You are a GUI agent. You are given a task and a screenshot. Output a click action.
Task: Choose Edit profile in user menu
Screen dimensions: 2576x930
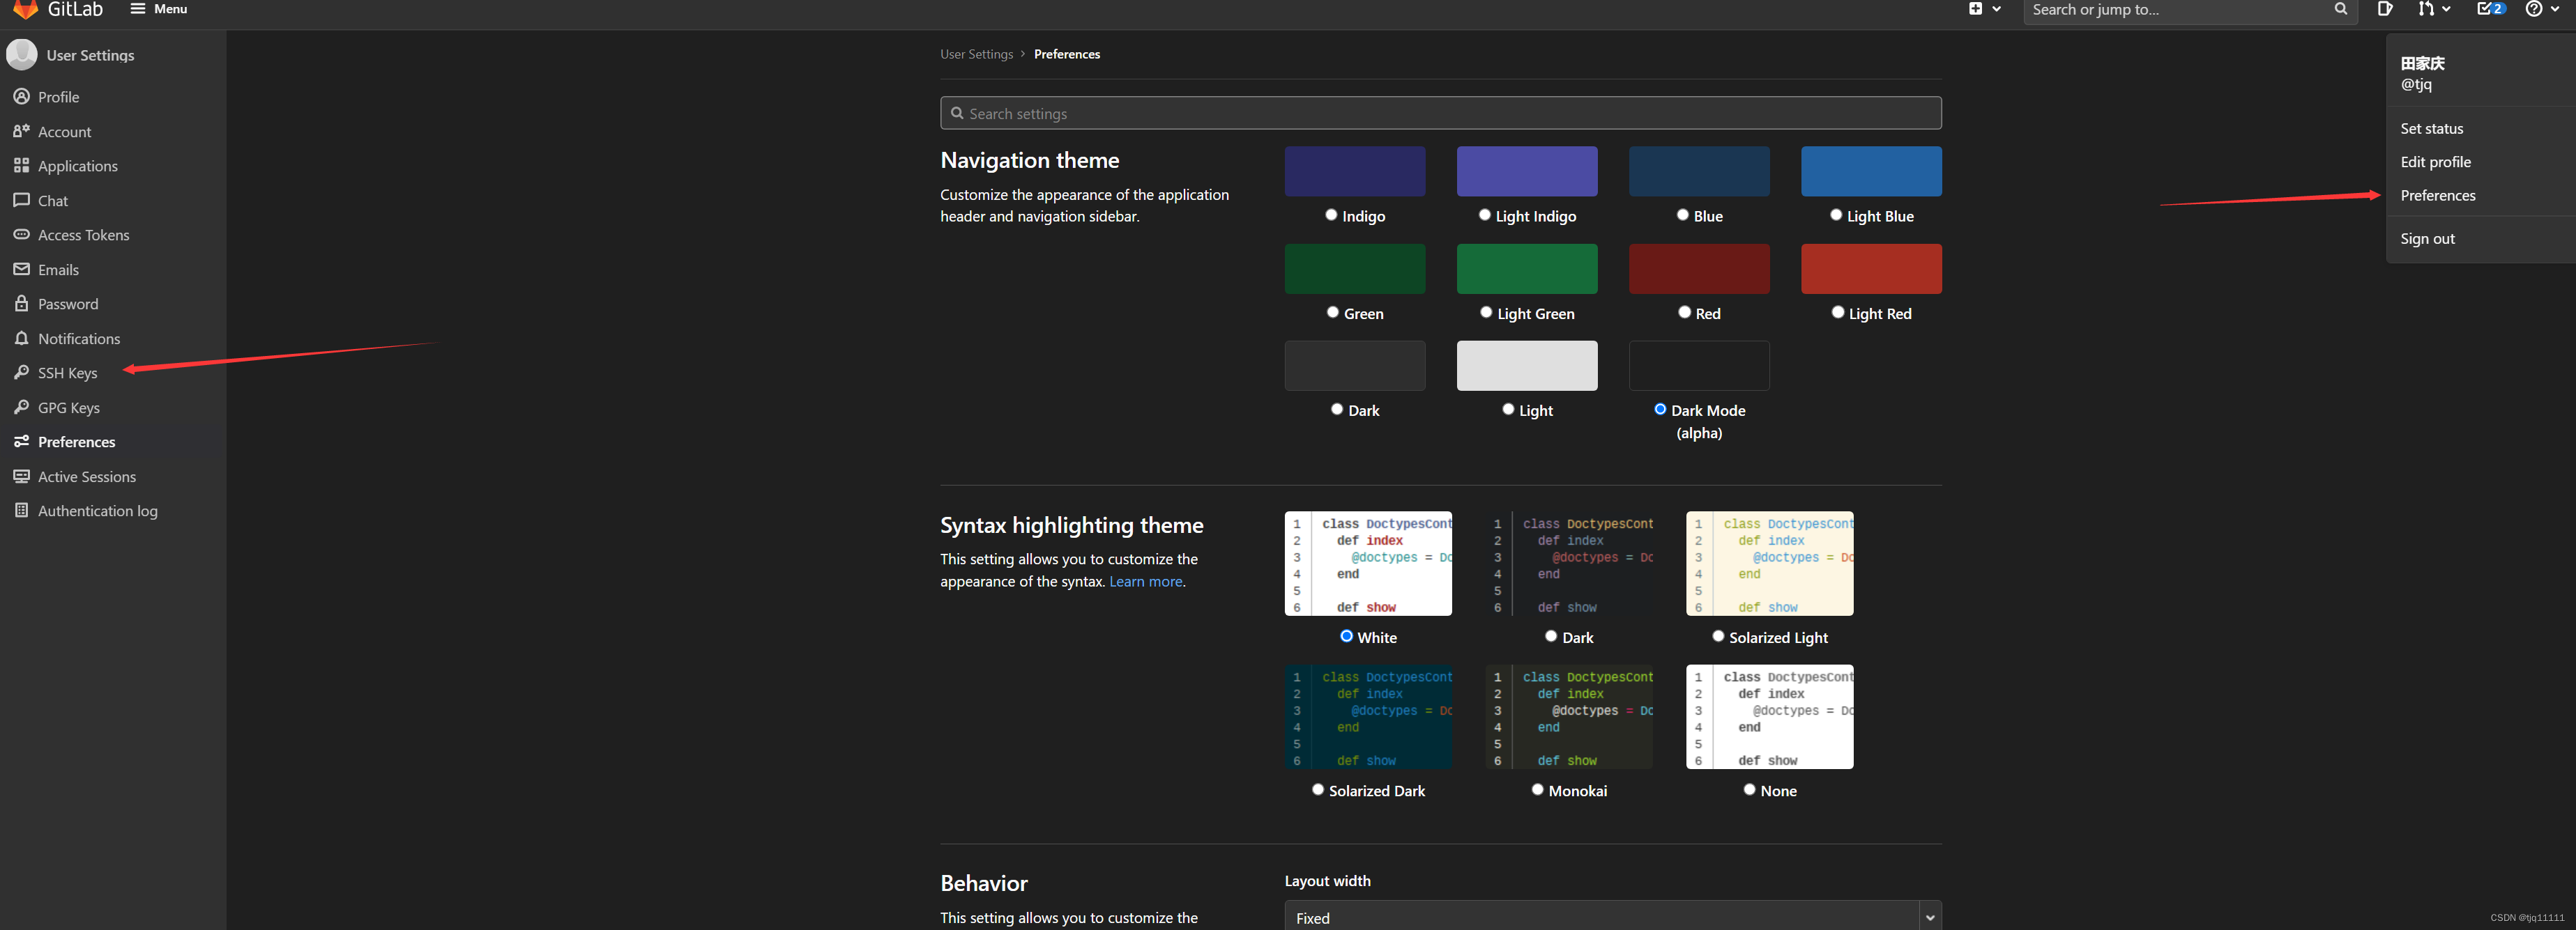[x=2435, y=162]
